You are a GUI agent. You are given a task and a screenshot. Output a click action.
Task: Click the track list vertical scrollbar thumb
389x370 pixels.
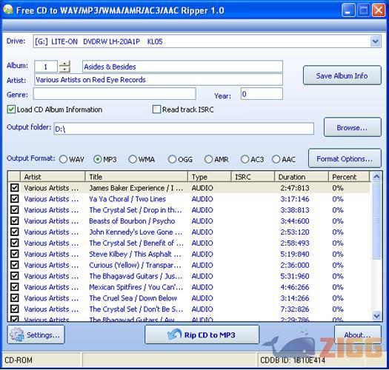tap(376, 221)
